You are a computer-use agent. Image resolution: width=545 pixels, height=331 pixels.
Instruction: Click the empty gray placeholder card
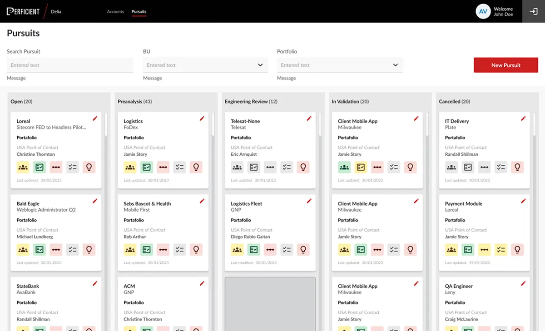click(270, 304)
